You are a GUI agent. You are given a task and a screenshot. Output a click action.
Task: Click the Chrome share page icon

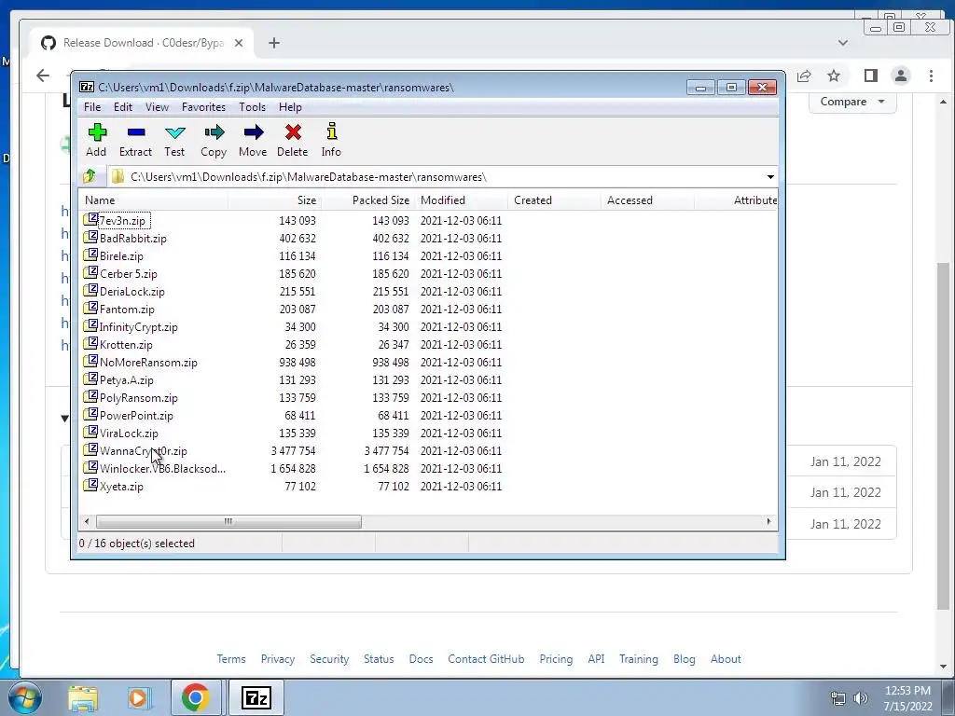coord(804,76)
